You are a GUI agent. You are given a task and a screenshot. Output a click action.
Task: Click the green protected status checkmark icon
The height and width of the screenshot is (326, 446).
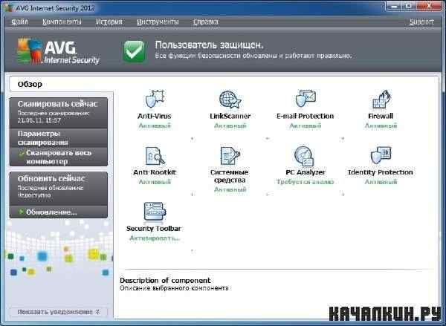point(134,51)
